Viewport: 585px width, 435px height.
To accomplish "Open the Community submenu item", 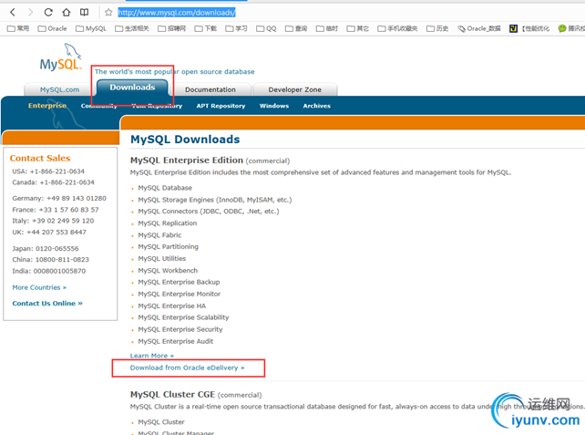I will click(99, 106).
